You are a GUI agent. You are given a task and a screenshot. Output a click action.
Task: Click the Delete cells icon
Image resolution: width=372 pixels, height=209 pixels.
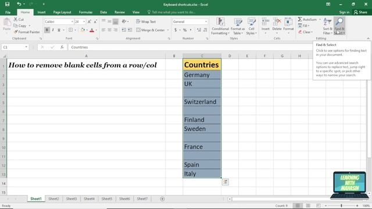coord(277,22)
